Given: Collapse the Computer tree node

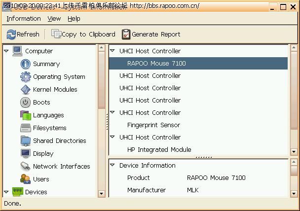Looking at the screenshot, I should click(x=6, y=51).
